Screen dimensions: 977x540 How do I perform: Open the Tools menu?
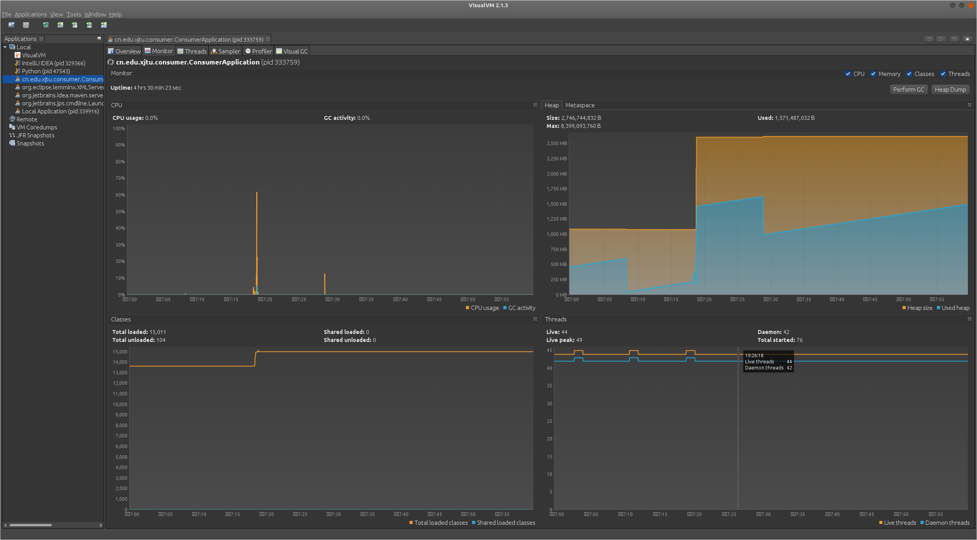pos(74,14)
